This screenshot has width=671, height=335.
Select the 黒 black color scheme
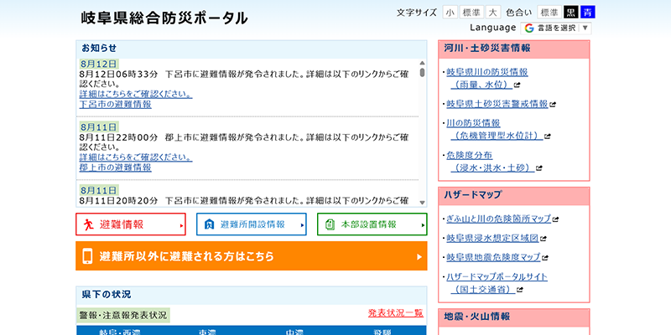coord(571,13)
